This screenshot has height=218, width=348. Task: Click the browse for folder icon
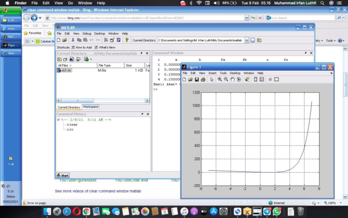click(253, 40)
